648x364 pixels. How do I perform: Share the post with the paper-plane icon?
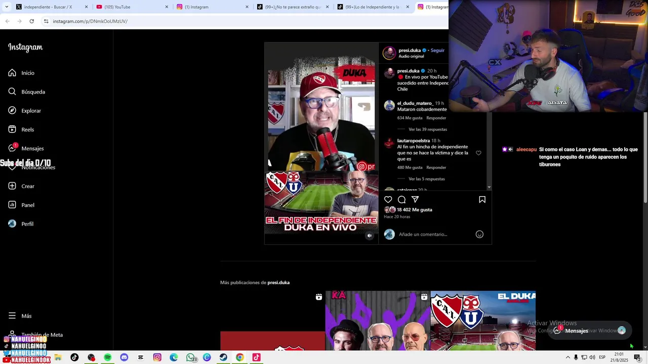point(415,200)
